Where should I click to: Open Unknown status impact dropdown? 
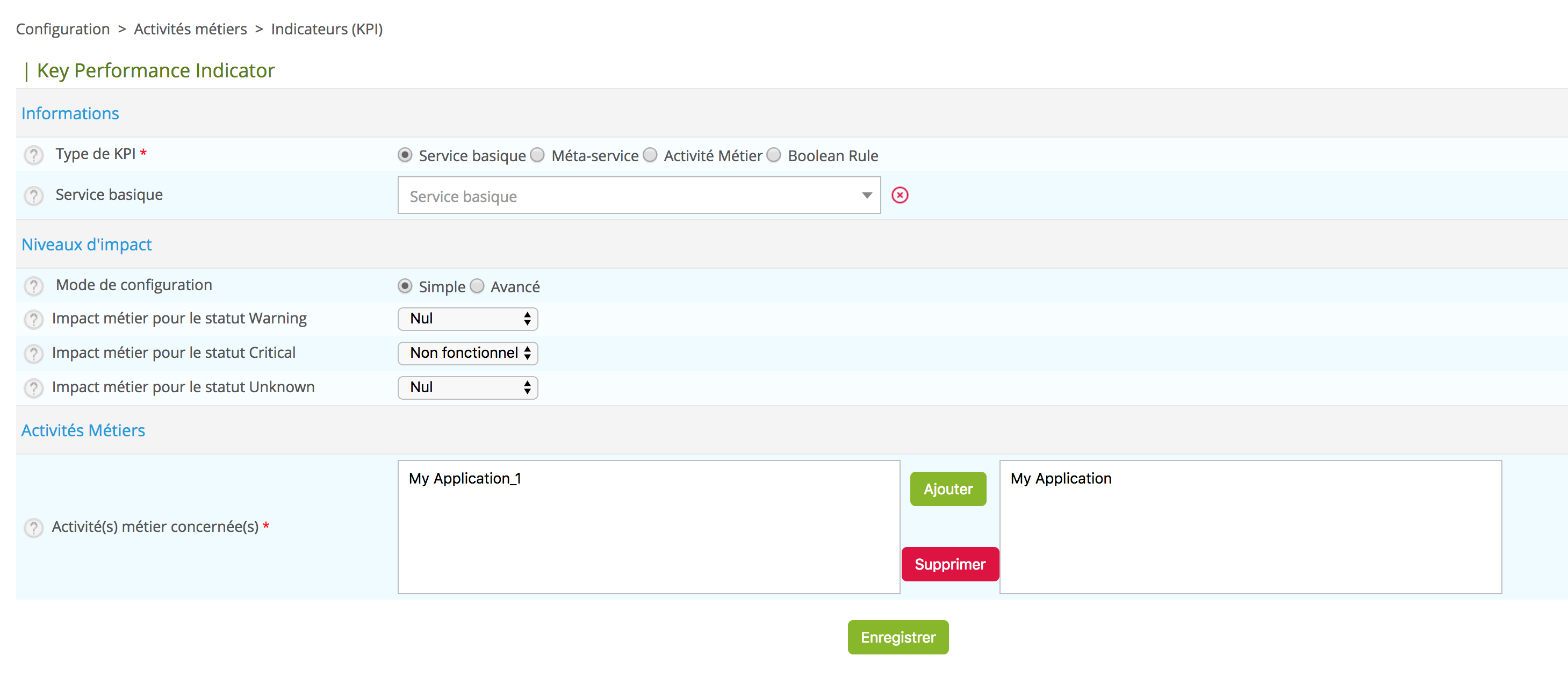tap(467, 388)
